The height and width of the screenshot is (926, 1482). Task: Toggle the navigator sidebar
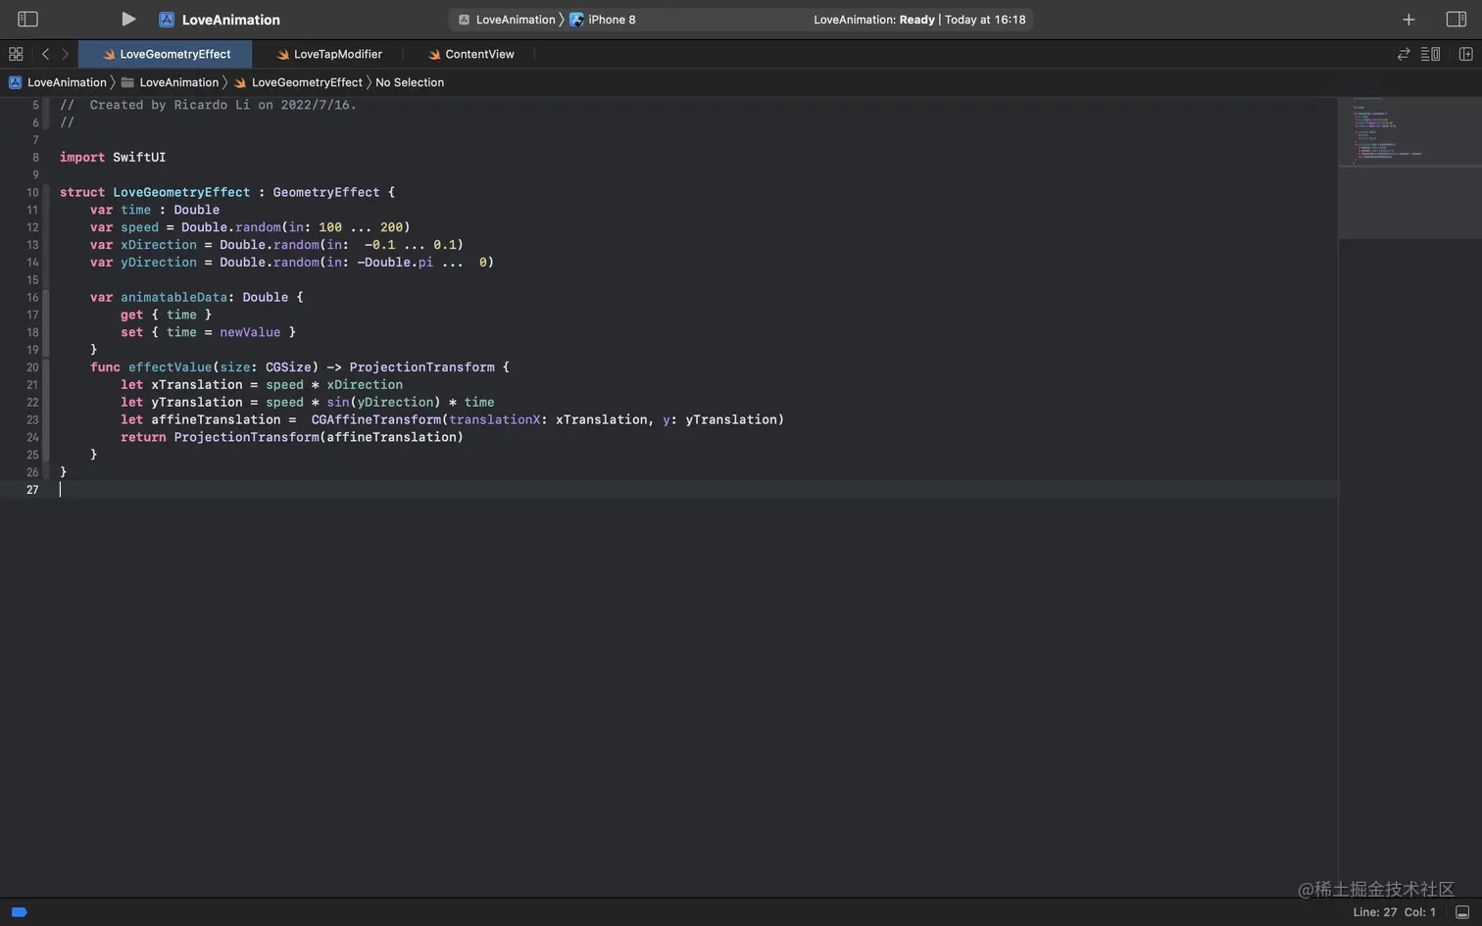pos(27,19)
